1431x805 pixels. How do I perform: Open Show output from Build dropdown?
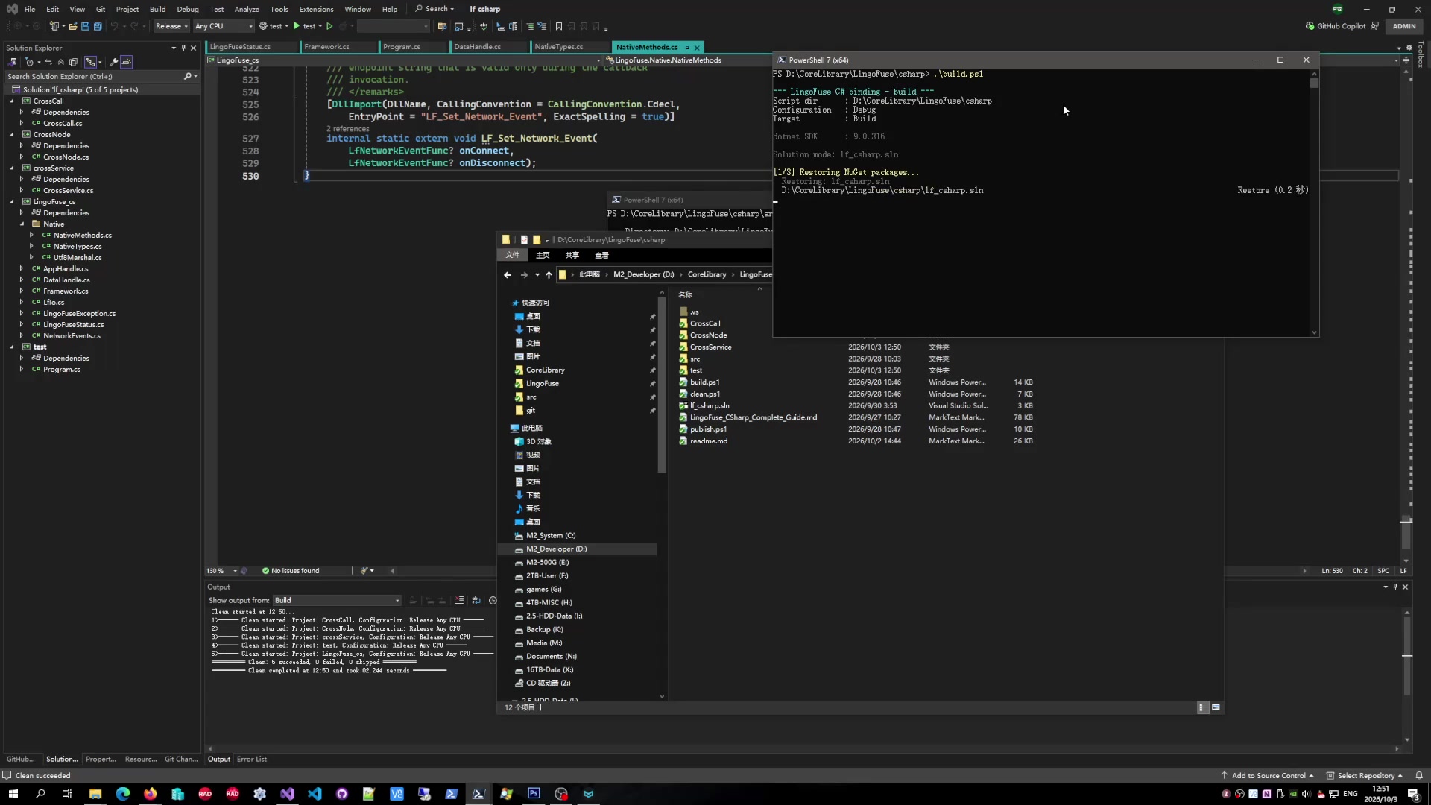(x=337, y=601)
